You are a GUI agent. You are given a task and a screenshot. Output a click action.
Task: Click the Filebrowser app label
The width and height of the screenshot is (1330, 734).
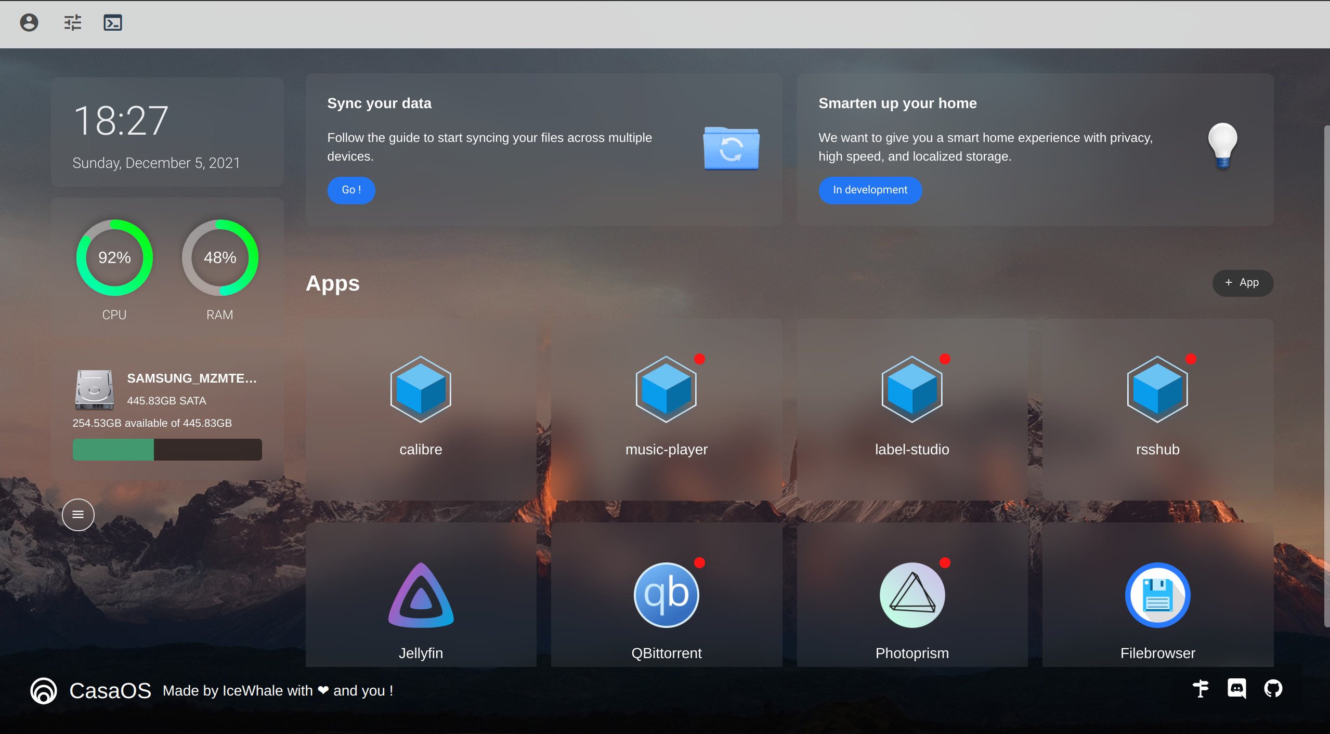(1157, 653)
